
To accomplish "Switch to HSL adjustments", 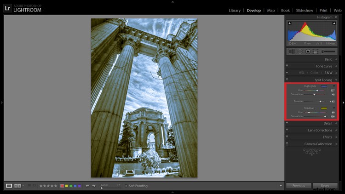I will coord(301,73).
